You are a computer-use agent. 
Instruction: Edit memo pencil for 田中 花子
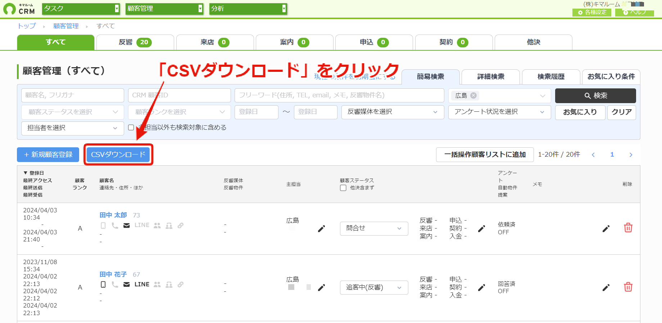[x=606, y=287]
